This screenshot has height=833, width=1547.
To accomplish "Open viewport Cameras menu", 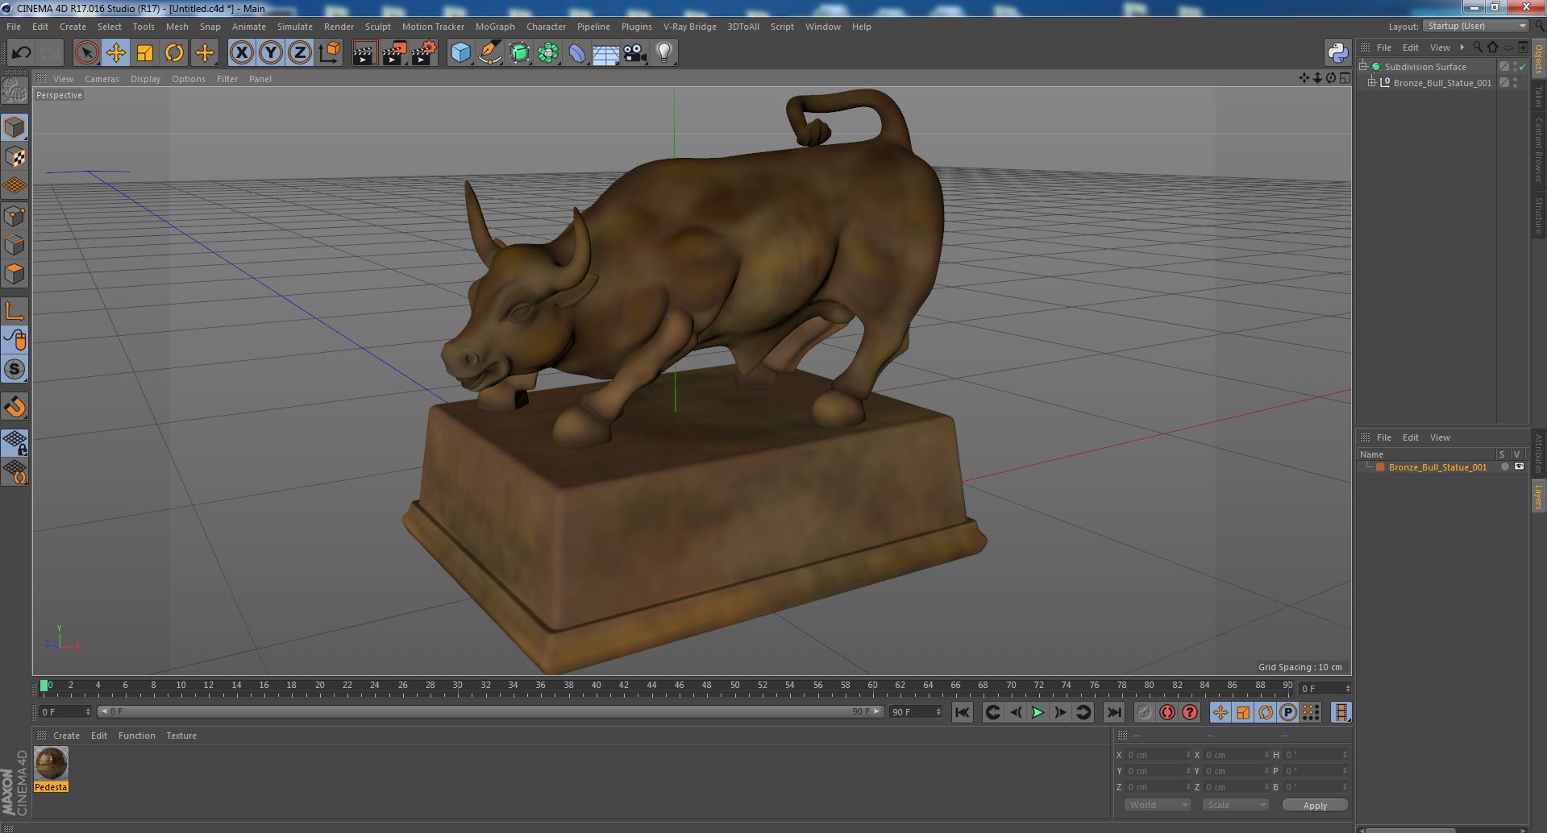I will pyautogui.click(x=102, y=79).
